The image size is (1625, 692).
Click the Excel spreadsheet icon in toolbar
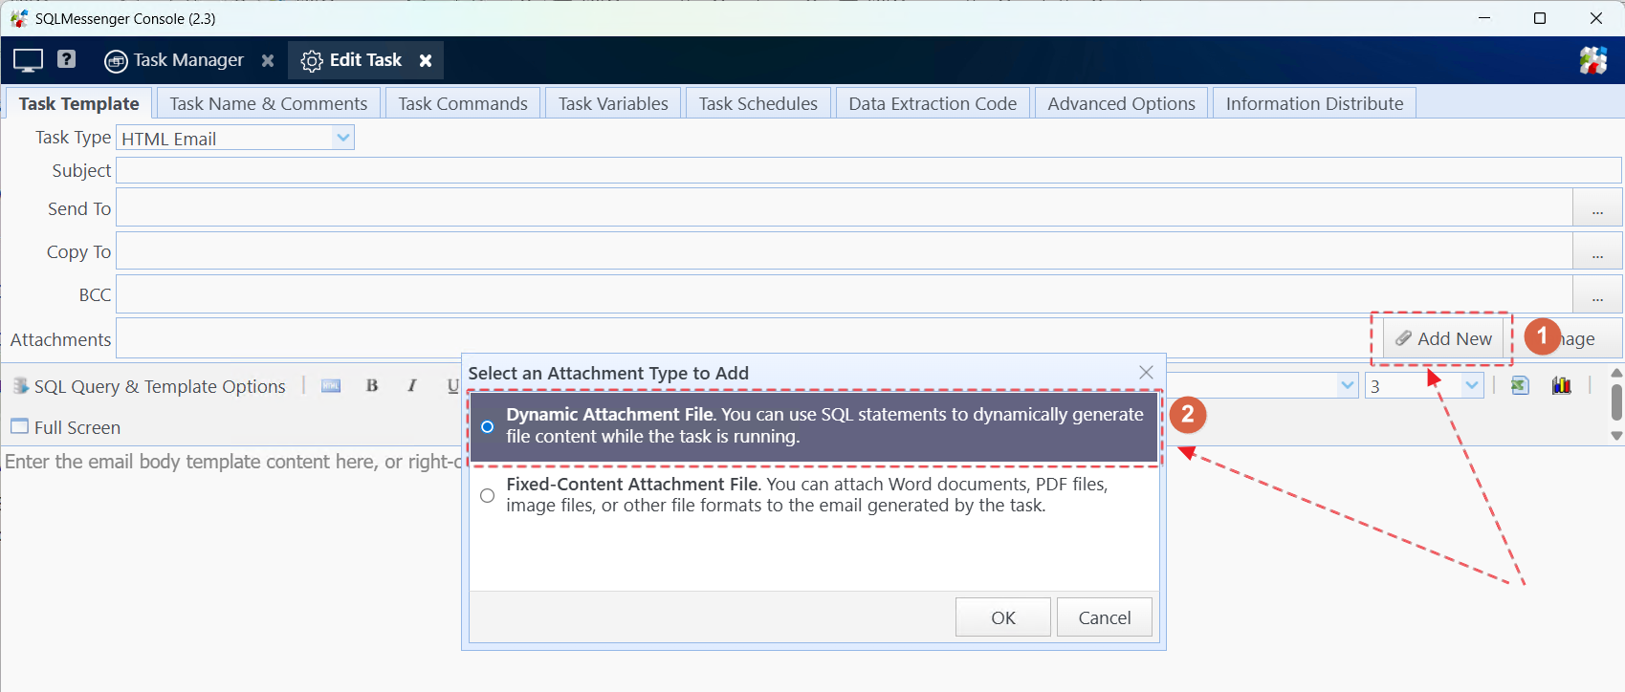(x=1520, y=385)
